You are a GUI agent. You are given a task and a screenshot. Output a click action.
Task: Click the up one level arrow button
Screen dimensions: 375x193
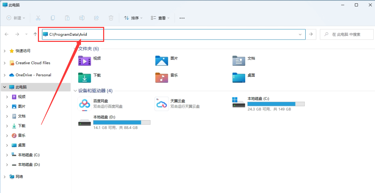[x=35, y=34]
